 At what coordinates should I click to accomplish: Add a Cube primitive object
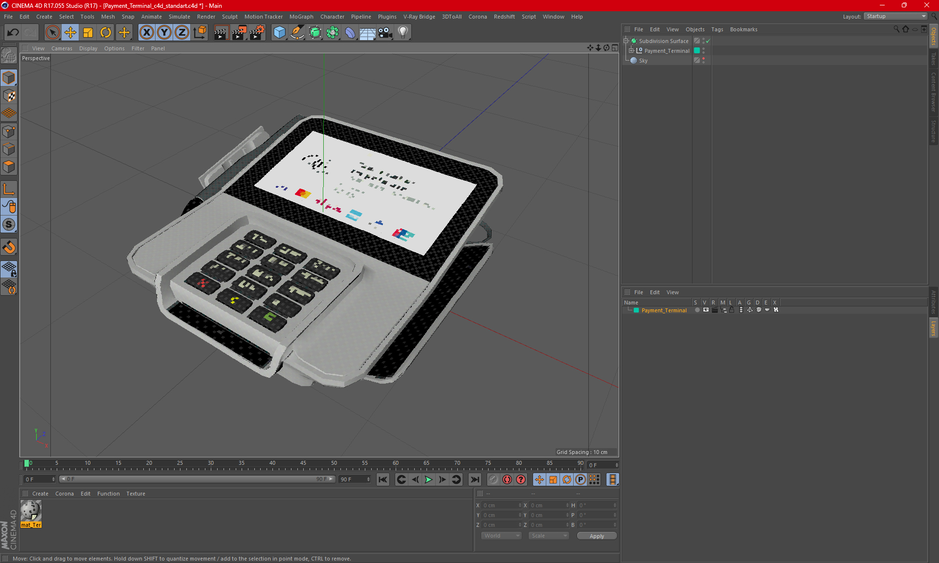pyautogui.click(x=279, y=32)
